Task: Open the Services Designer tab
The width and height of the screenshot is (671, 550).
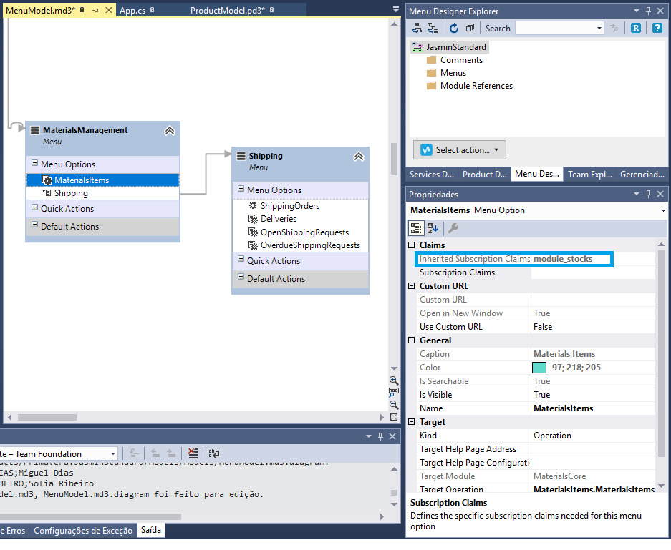Action: 432,174
